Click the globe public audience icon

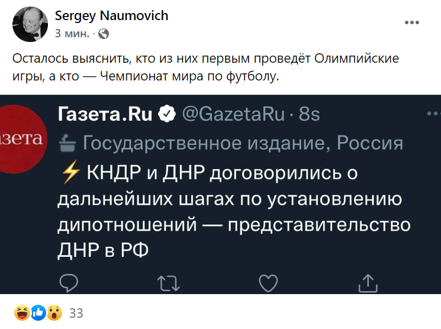coord(104,34)
